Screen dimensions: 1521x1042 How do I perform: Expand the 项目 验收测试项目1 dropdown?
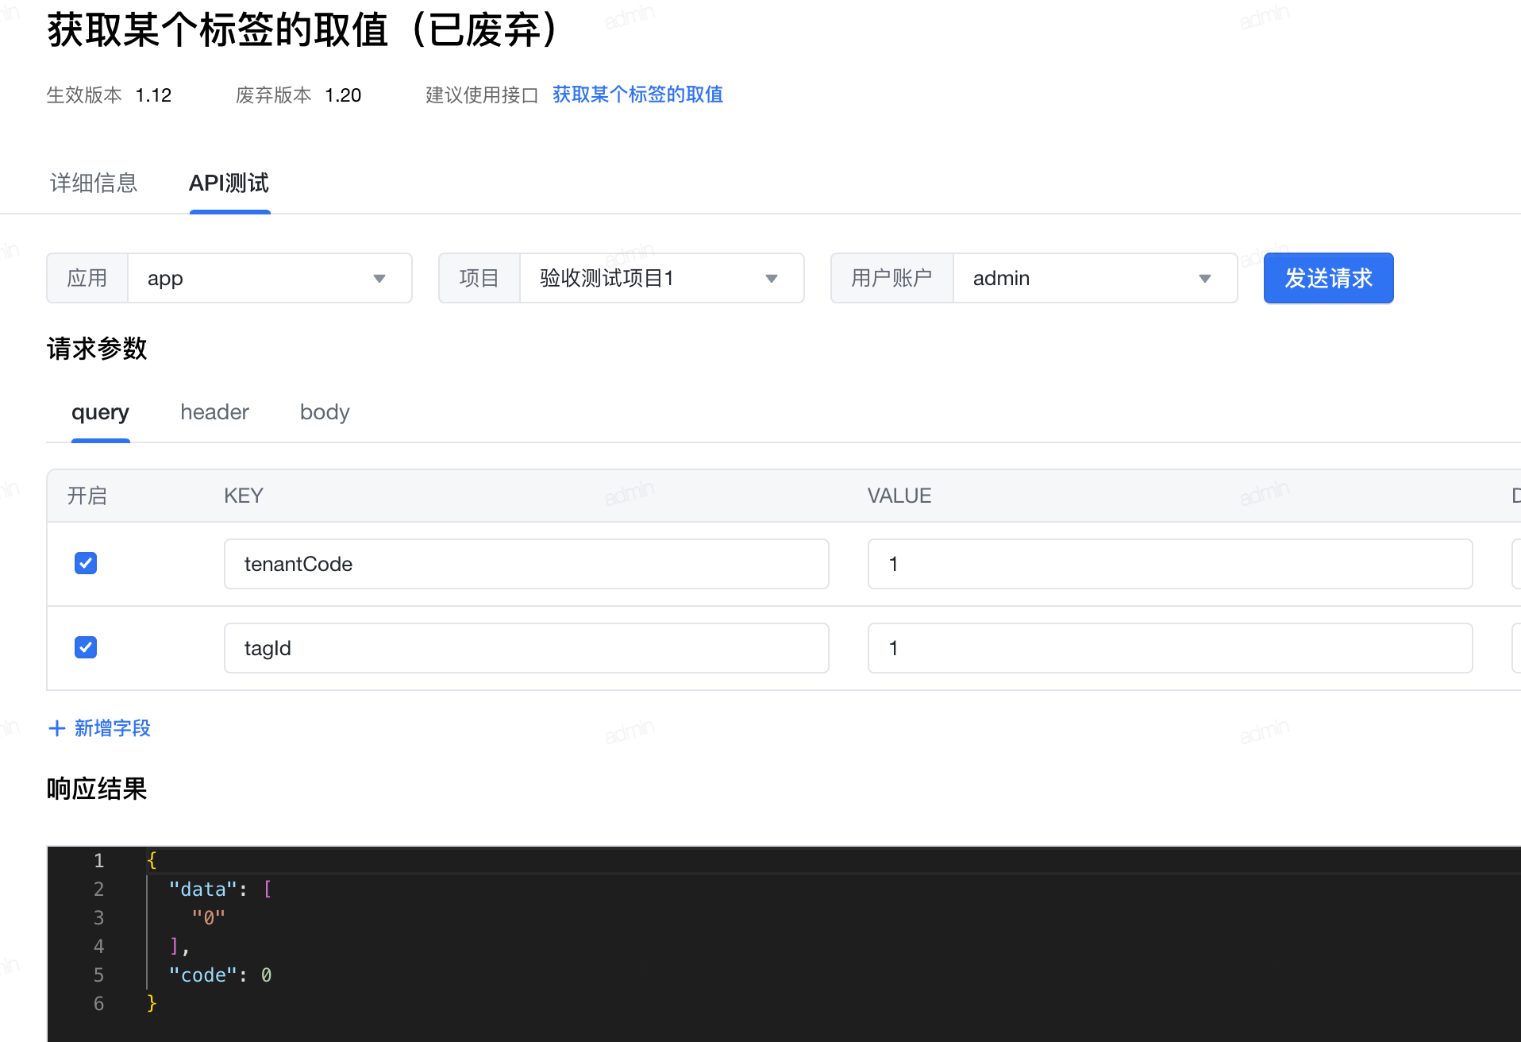click(x=661, y=278)
